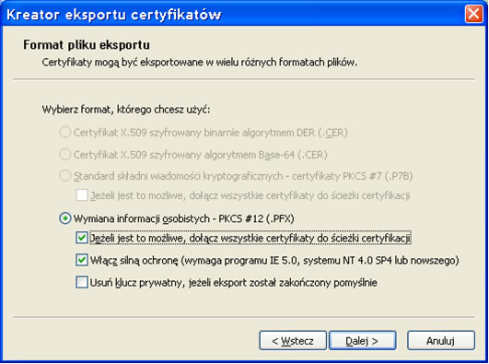
Task: Uncheck the focused 'dołącz wszystkie certyfikaty' checkbox under PFX
Action: pos(82,238)
